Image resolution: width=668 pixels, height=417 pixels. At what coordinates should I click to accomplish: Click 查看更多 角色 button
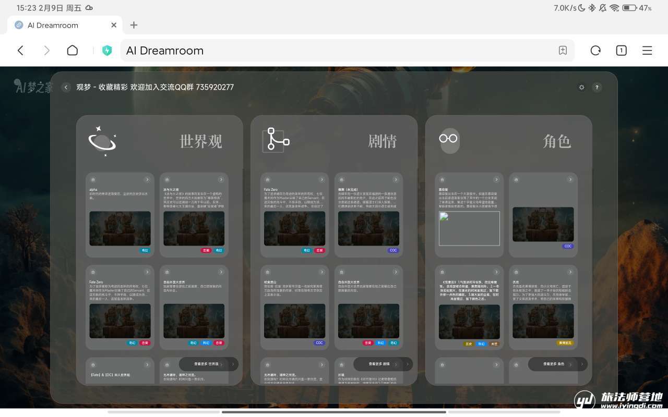coord(554,364)
